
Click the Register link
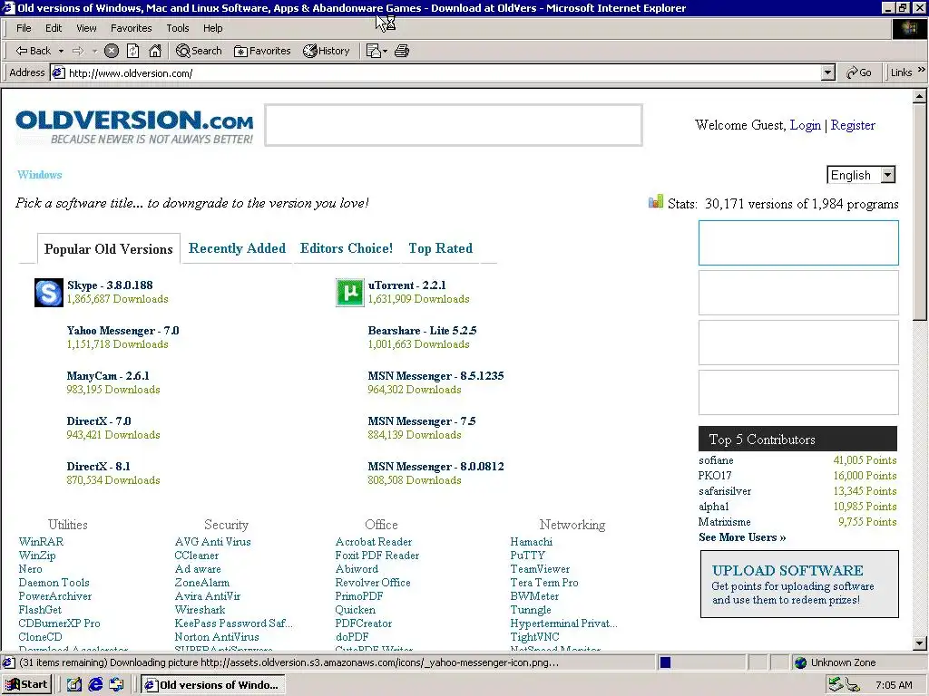853,125
